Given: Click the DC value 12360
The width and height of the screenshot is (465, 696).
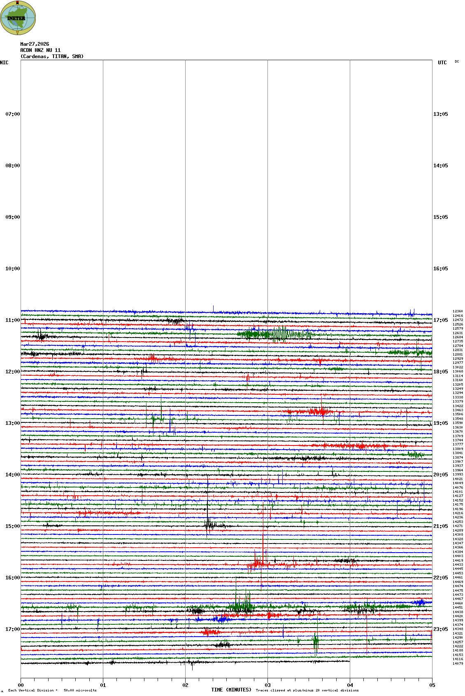Looking at the screenshot, I should tap(458, 312).
